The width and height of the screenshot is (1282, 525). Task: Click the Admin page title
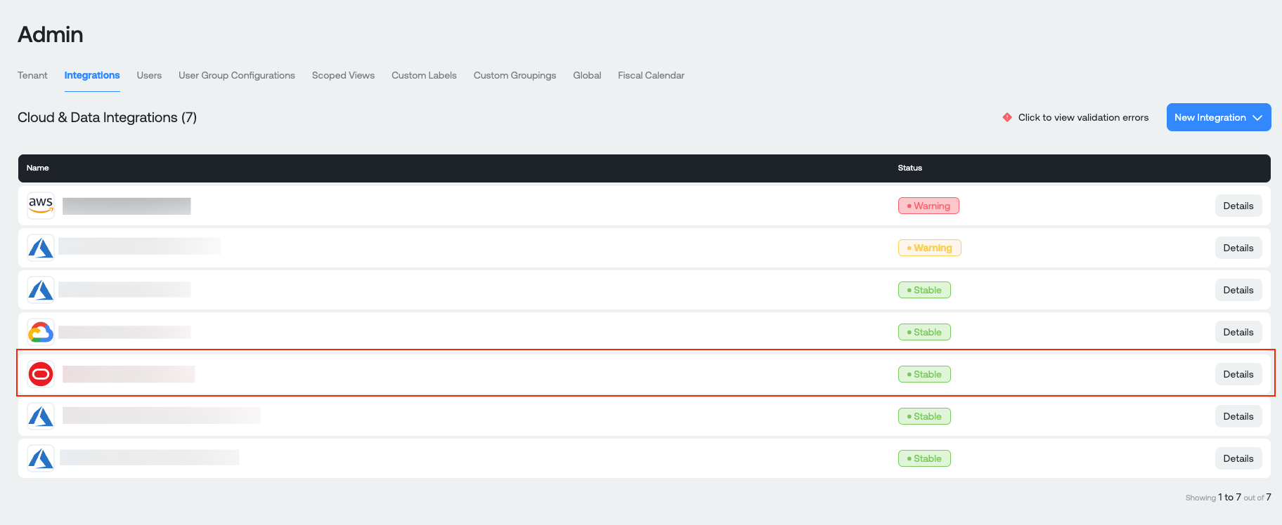pos(50,34)
